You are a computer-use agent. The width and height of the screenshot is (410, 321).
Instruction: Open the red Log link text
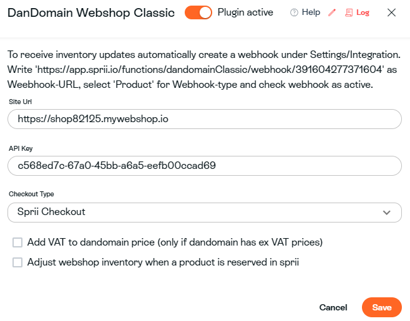click(363, 12)
